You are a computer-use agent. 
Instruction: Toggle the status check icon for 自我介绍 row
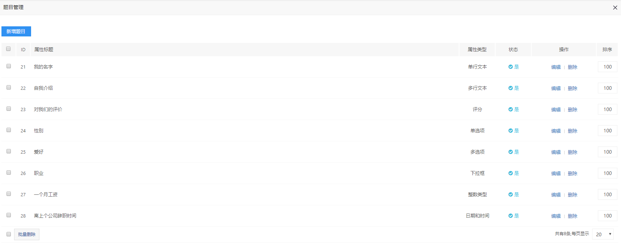tap(510, 88)
